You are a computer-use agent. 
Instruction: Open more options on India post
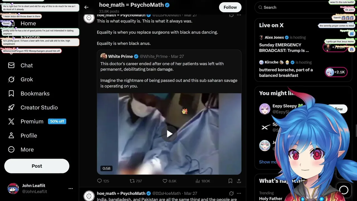tap(239, 193)
